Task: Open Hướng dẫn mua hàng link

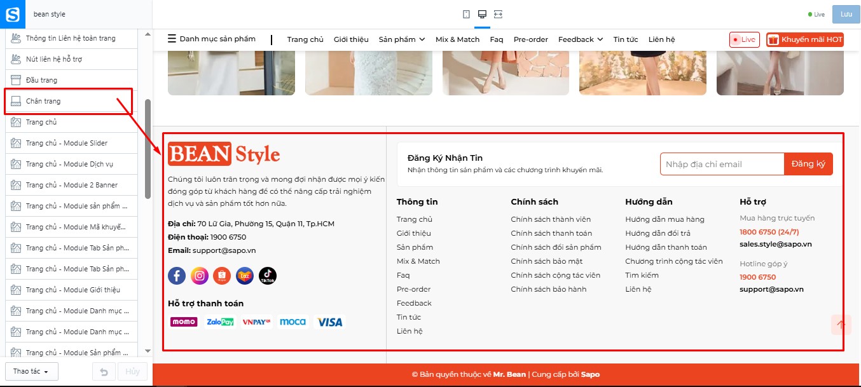Action: pyautogui.click(x=665, y=219)
